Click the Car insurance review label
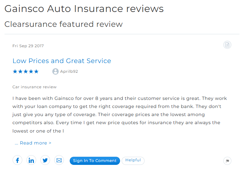Screen dimensions: 243x182 pyautogui.click(x=35, y=87)
